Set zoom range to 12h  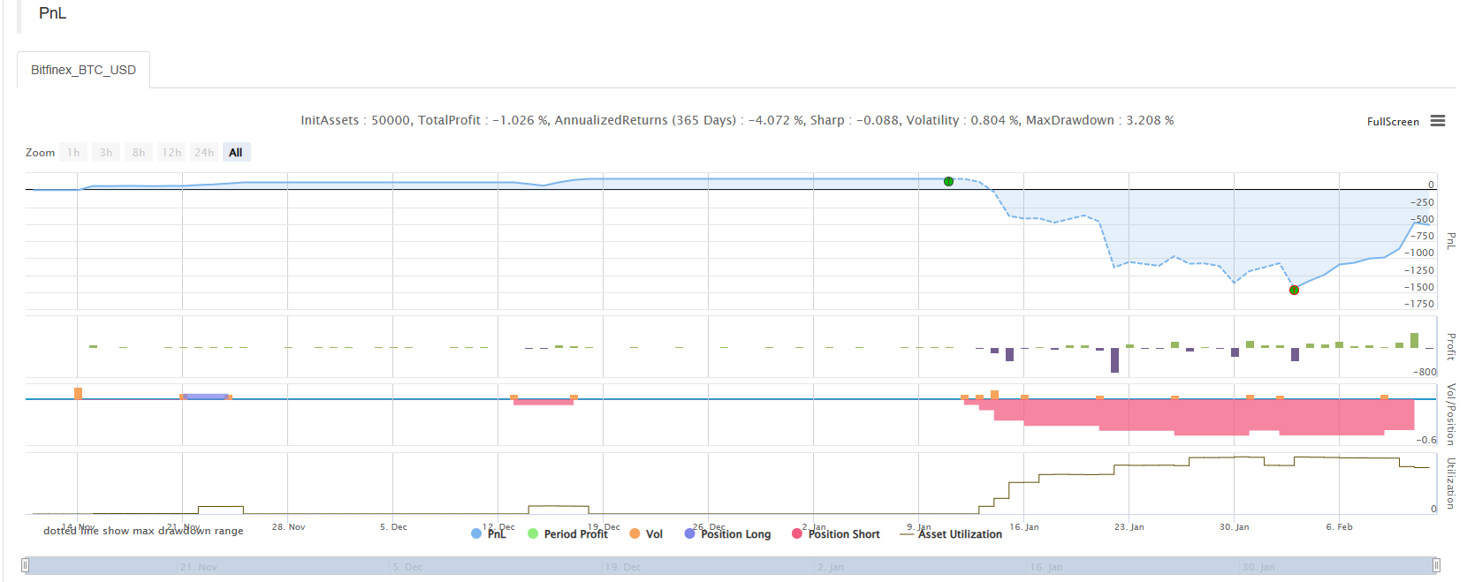[171, 153]
